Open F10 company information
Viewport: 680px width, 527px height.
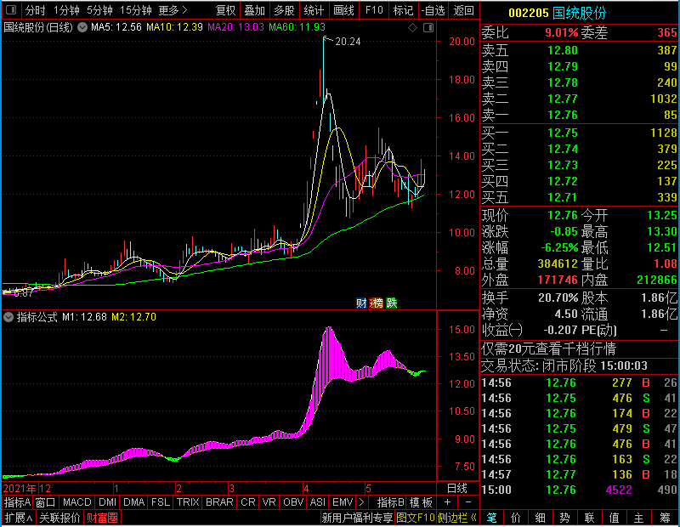[x=374, y=10]
